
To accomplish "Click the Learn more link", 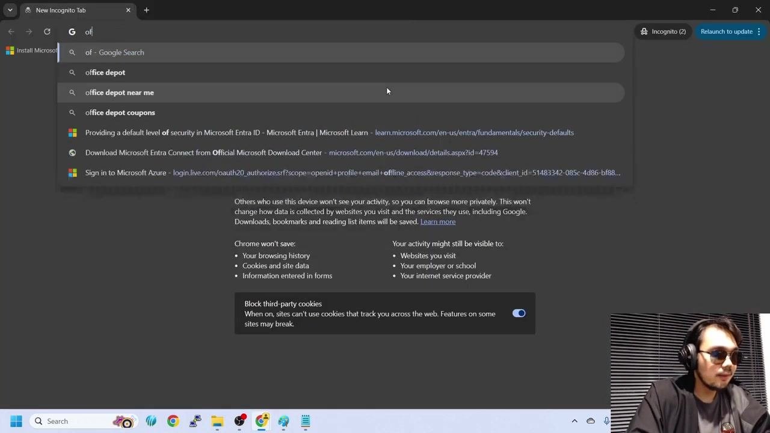I will point(438,222).
